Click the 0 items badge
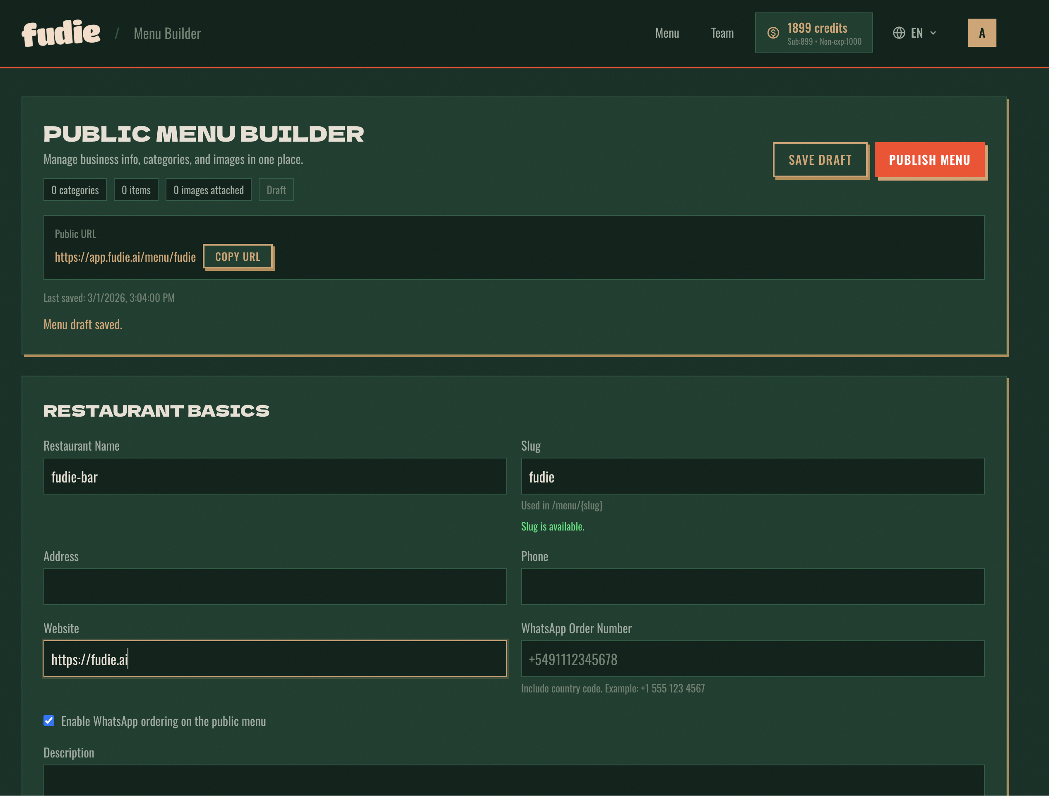This screenshot has height=796, width=1049. pos(136,189)
